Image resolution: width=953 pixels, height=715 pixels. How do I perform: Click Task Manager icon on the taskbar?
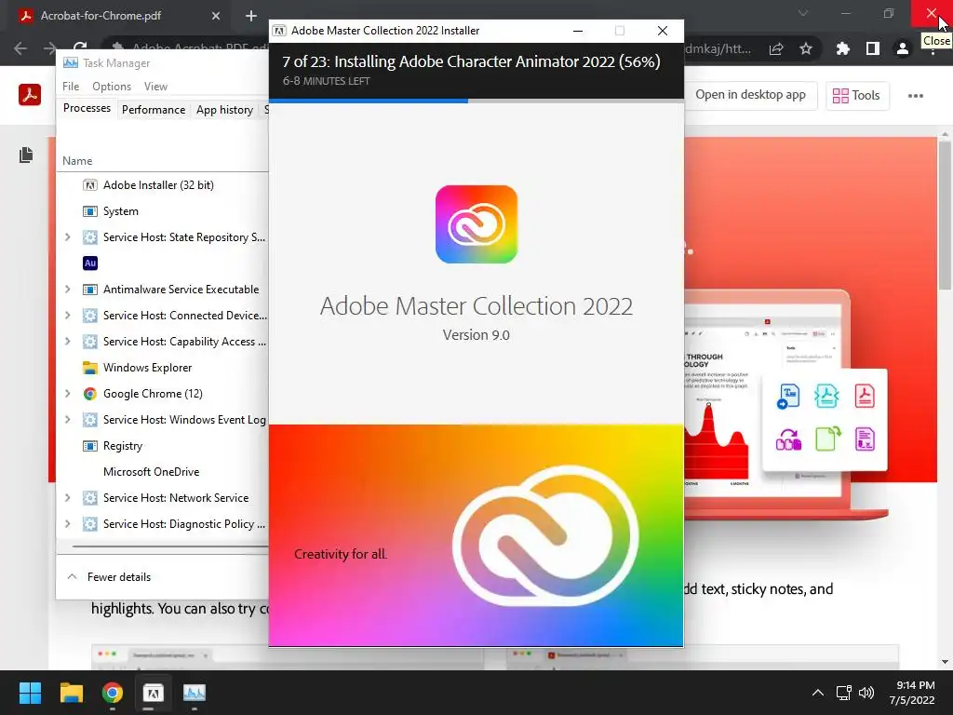[x=195, y=693]
